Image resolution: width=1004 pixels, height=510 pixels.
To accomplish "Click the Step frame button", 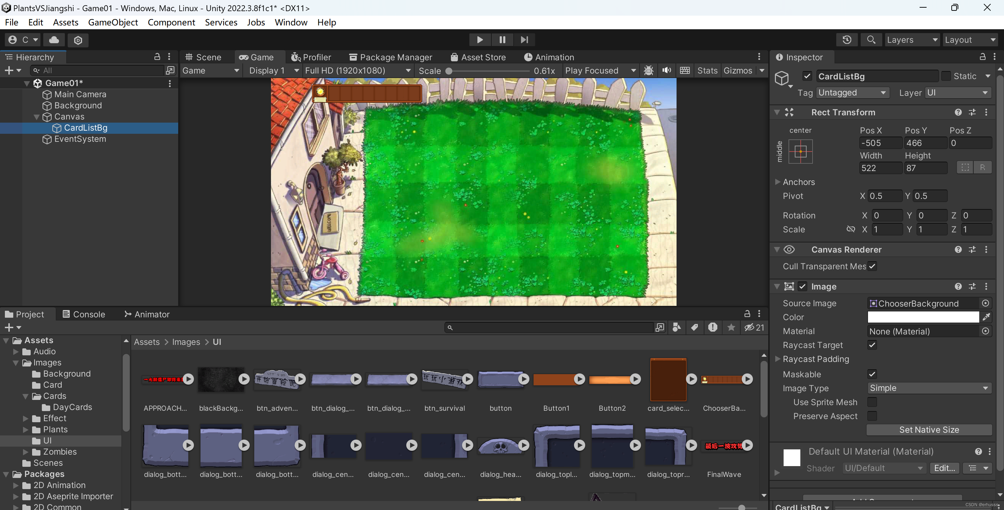I will [x=524, y=40].
